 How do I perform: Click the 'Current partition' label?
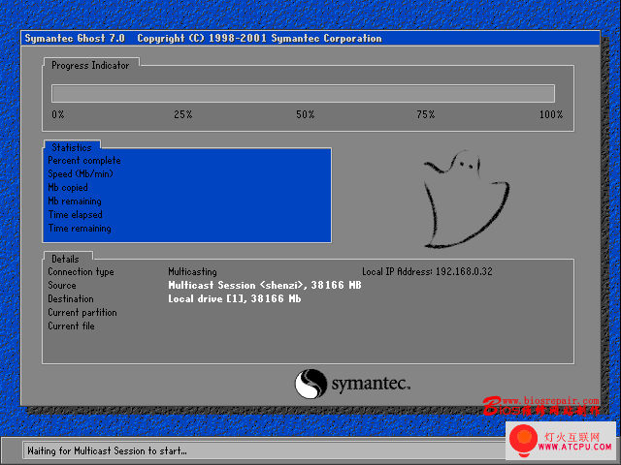(82, 312)
